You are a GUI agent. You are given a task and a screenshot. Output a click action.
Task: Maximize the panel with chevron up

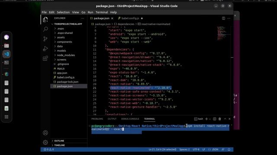click(225, 119)
